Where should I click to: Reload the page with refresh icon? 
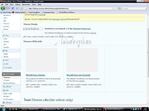(x=13, y=8)
